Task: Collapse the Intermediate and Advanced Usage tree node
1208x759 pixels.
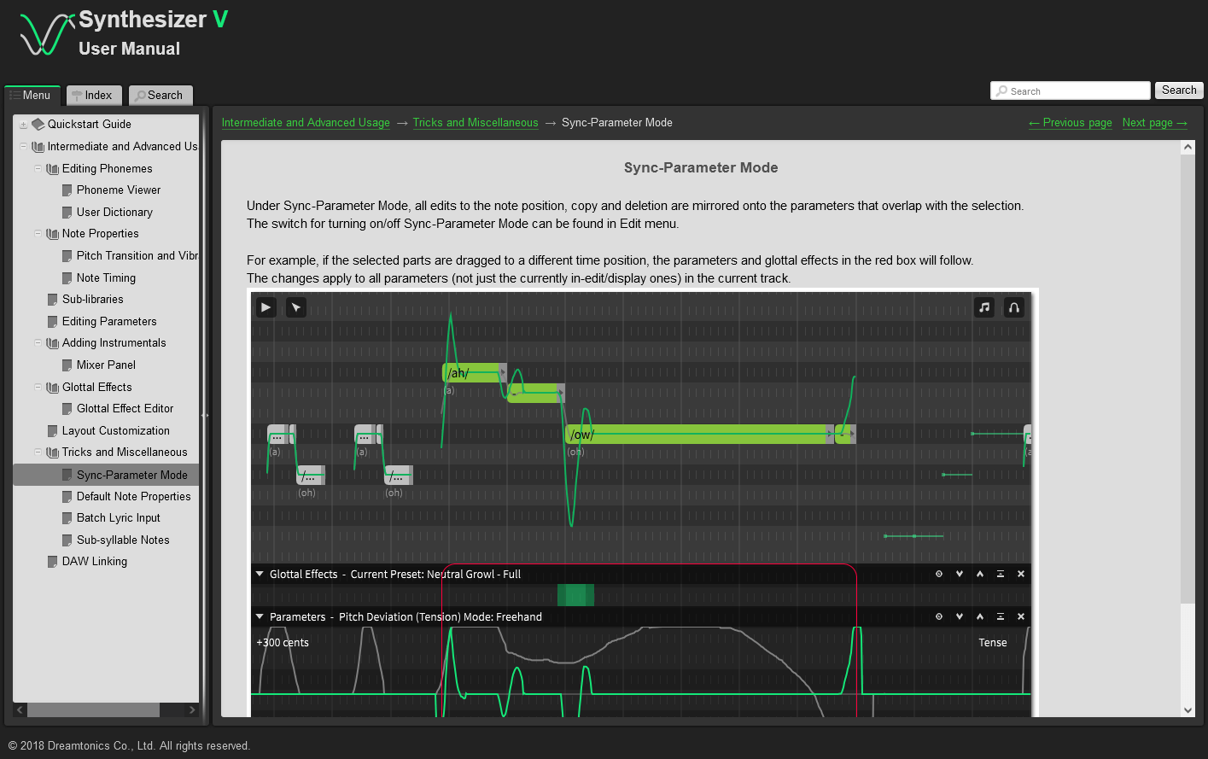Action: click(23, 147)
